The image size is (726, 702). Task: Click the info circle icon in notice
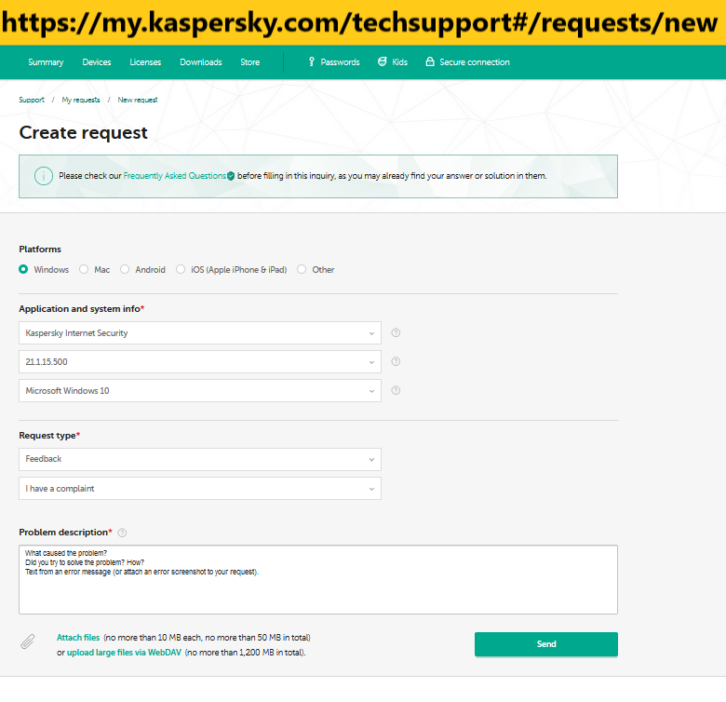pos(44,176)
